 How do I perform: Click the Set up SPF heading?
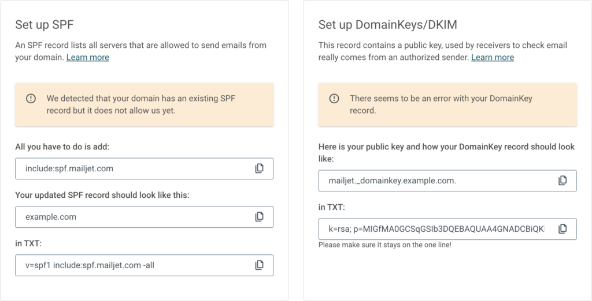point(45,25)
